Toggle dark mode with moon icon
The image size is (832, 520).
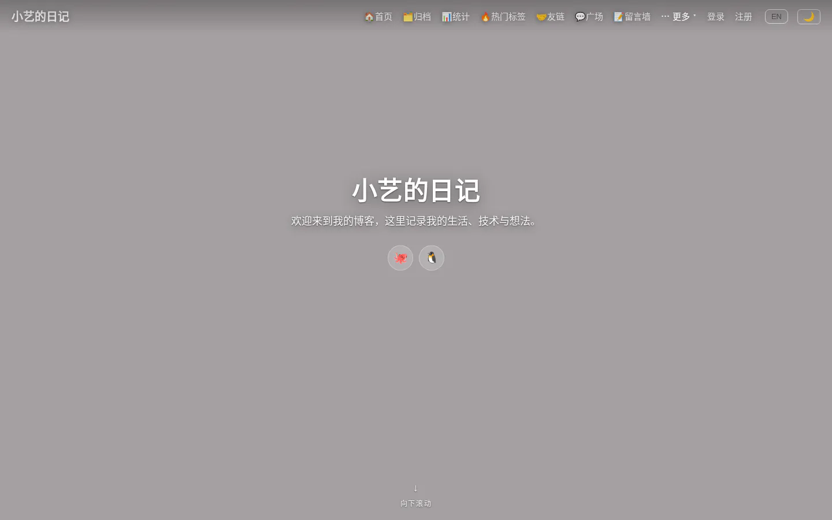point(808,17)
